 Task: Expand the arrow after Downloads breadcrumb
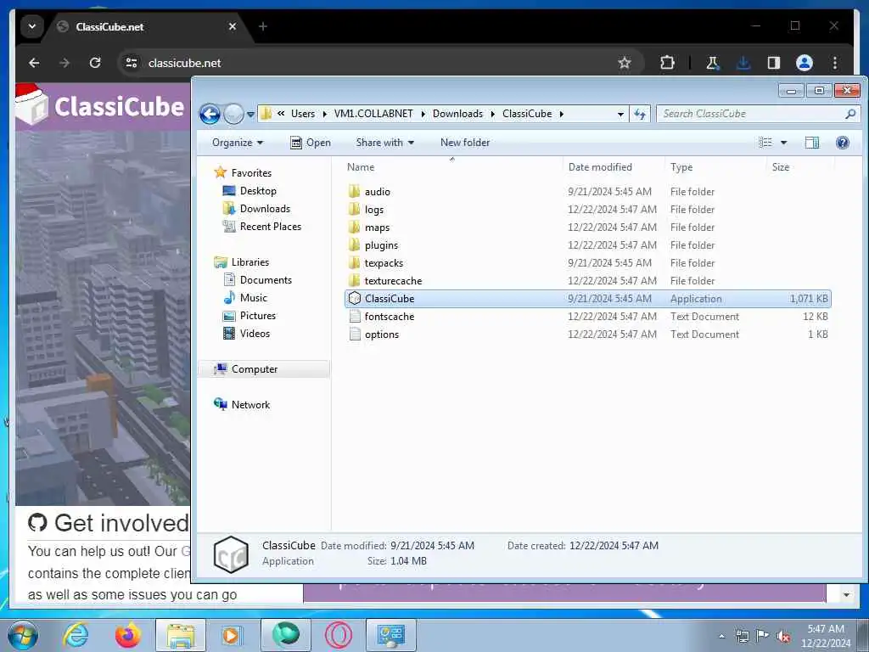tap(492, 114)
